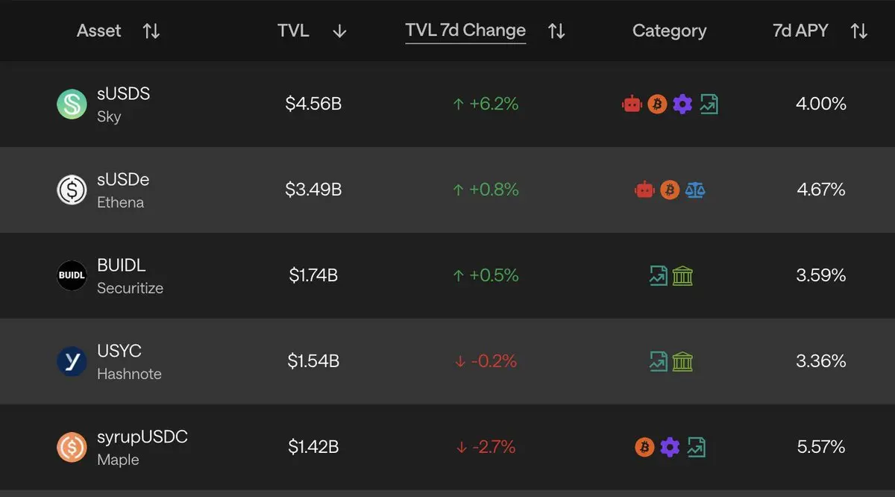895x497 pixels.
Task: Click the chart document icon in USYC row
Action: 658,362
